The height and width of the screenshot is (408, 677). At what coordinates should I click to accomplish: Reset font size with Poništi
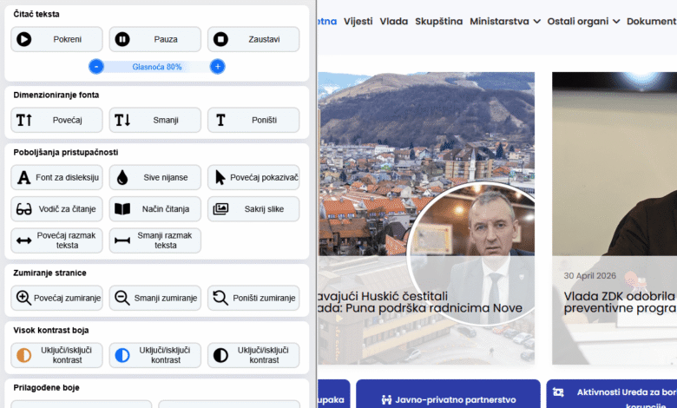pyautogui.click(x=253, y=120)
